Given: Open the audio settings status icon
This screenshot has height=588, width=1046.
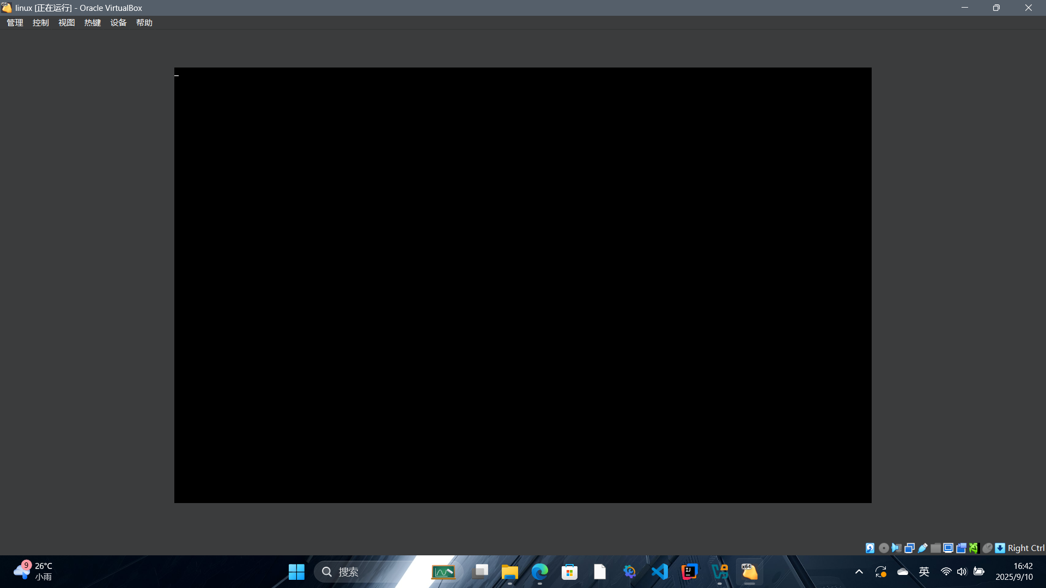Looking at the screenshot, I should (897, 548).
